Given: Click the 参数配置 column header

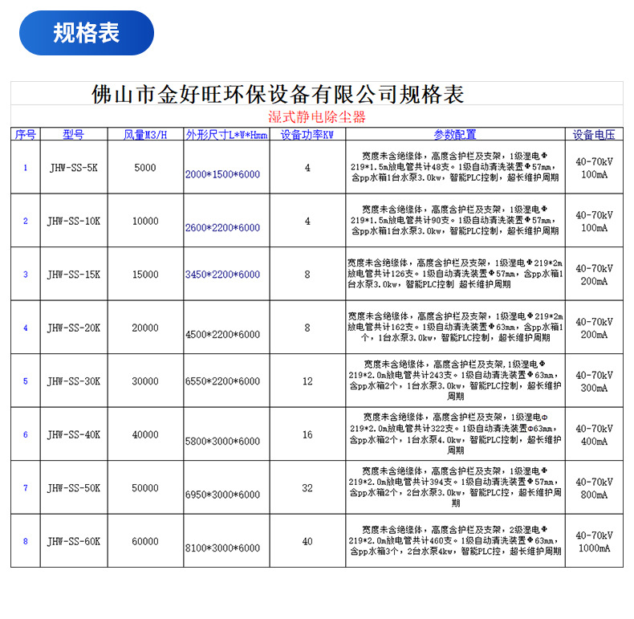Looking at the screenshot, I should pyautogui.click(x=455, y=134).
